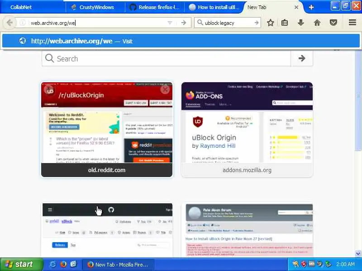The image size is (362, 271).
Task: Open the Windows Start menu
Action: tap(21, 264)
